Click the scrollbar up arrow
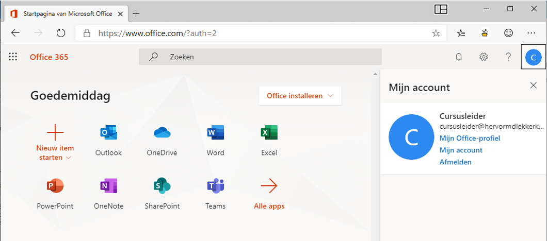547x241 pixels. [x=375, y=74]
